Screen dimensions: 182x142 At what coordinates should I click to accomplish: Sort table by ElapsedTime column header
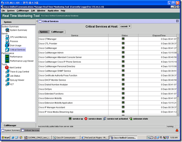[158, 35]
